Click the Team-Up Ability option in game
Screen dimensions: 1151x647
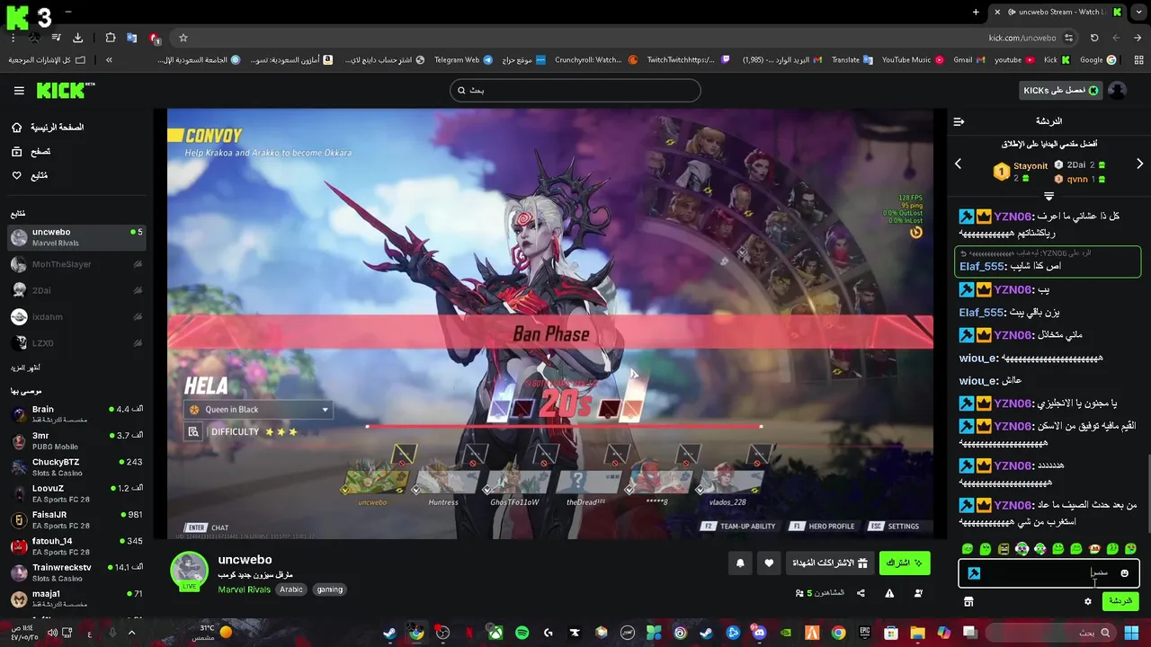(738, 527)
